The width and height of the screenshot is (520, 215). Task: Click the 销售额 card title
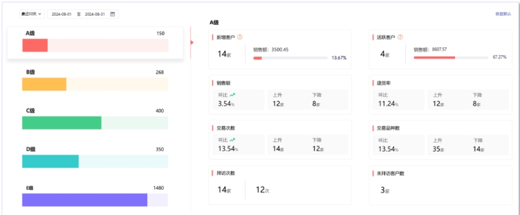click(x=223, y=83)
